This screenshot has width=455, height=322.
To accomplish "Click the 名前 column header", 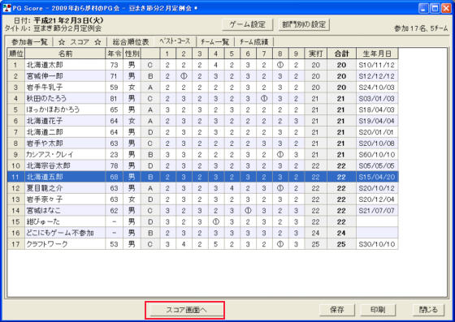I will click(x=65, y=54).
